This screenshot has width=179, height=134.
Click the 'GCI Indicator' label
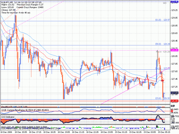(8, 117)
